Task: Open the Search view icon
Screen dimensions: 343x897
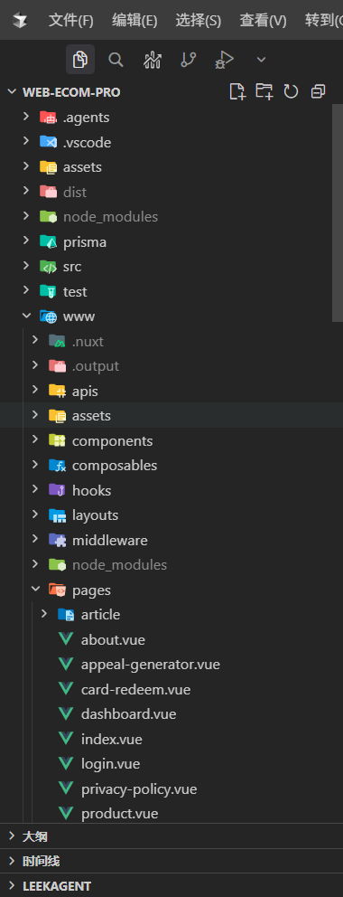Action: point(116,60)
